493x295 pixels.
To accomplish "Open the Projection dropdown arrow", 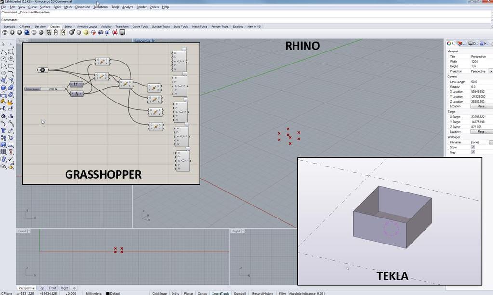I will [491, 71].
